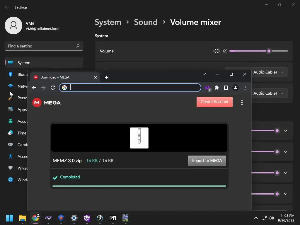Viewport: 300px width, 225px height.
Task: Open Bluetooth category in Settings
Action: click(x=18, y=74)
